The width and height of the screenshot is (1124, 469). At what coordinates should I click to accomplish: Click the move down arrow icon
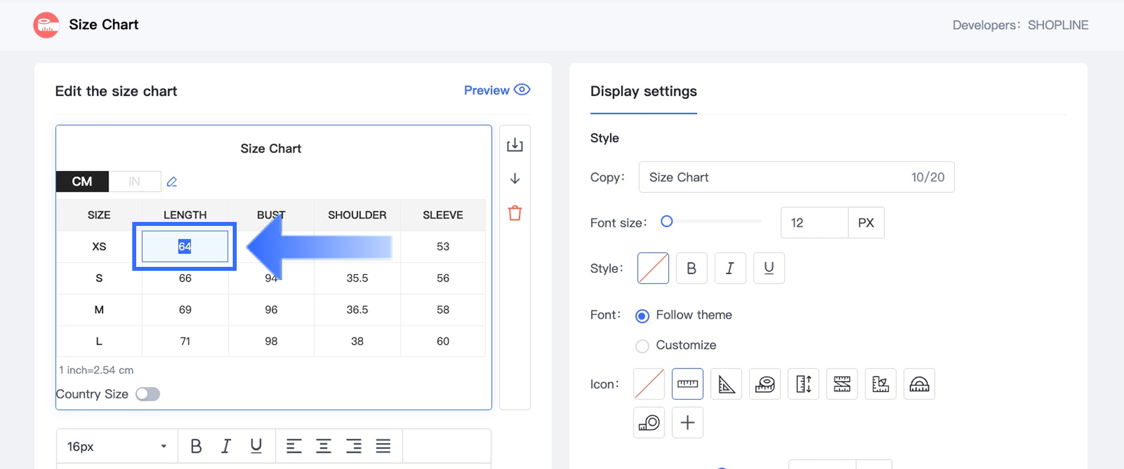[514, 179]
